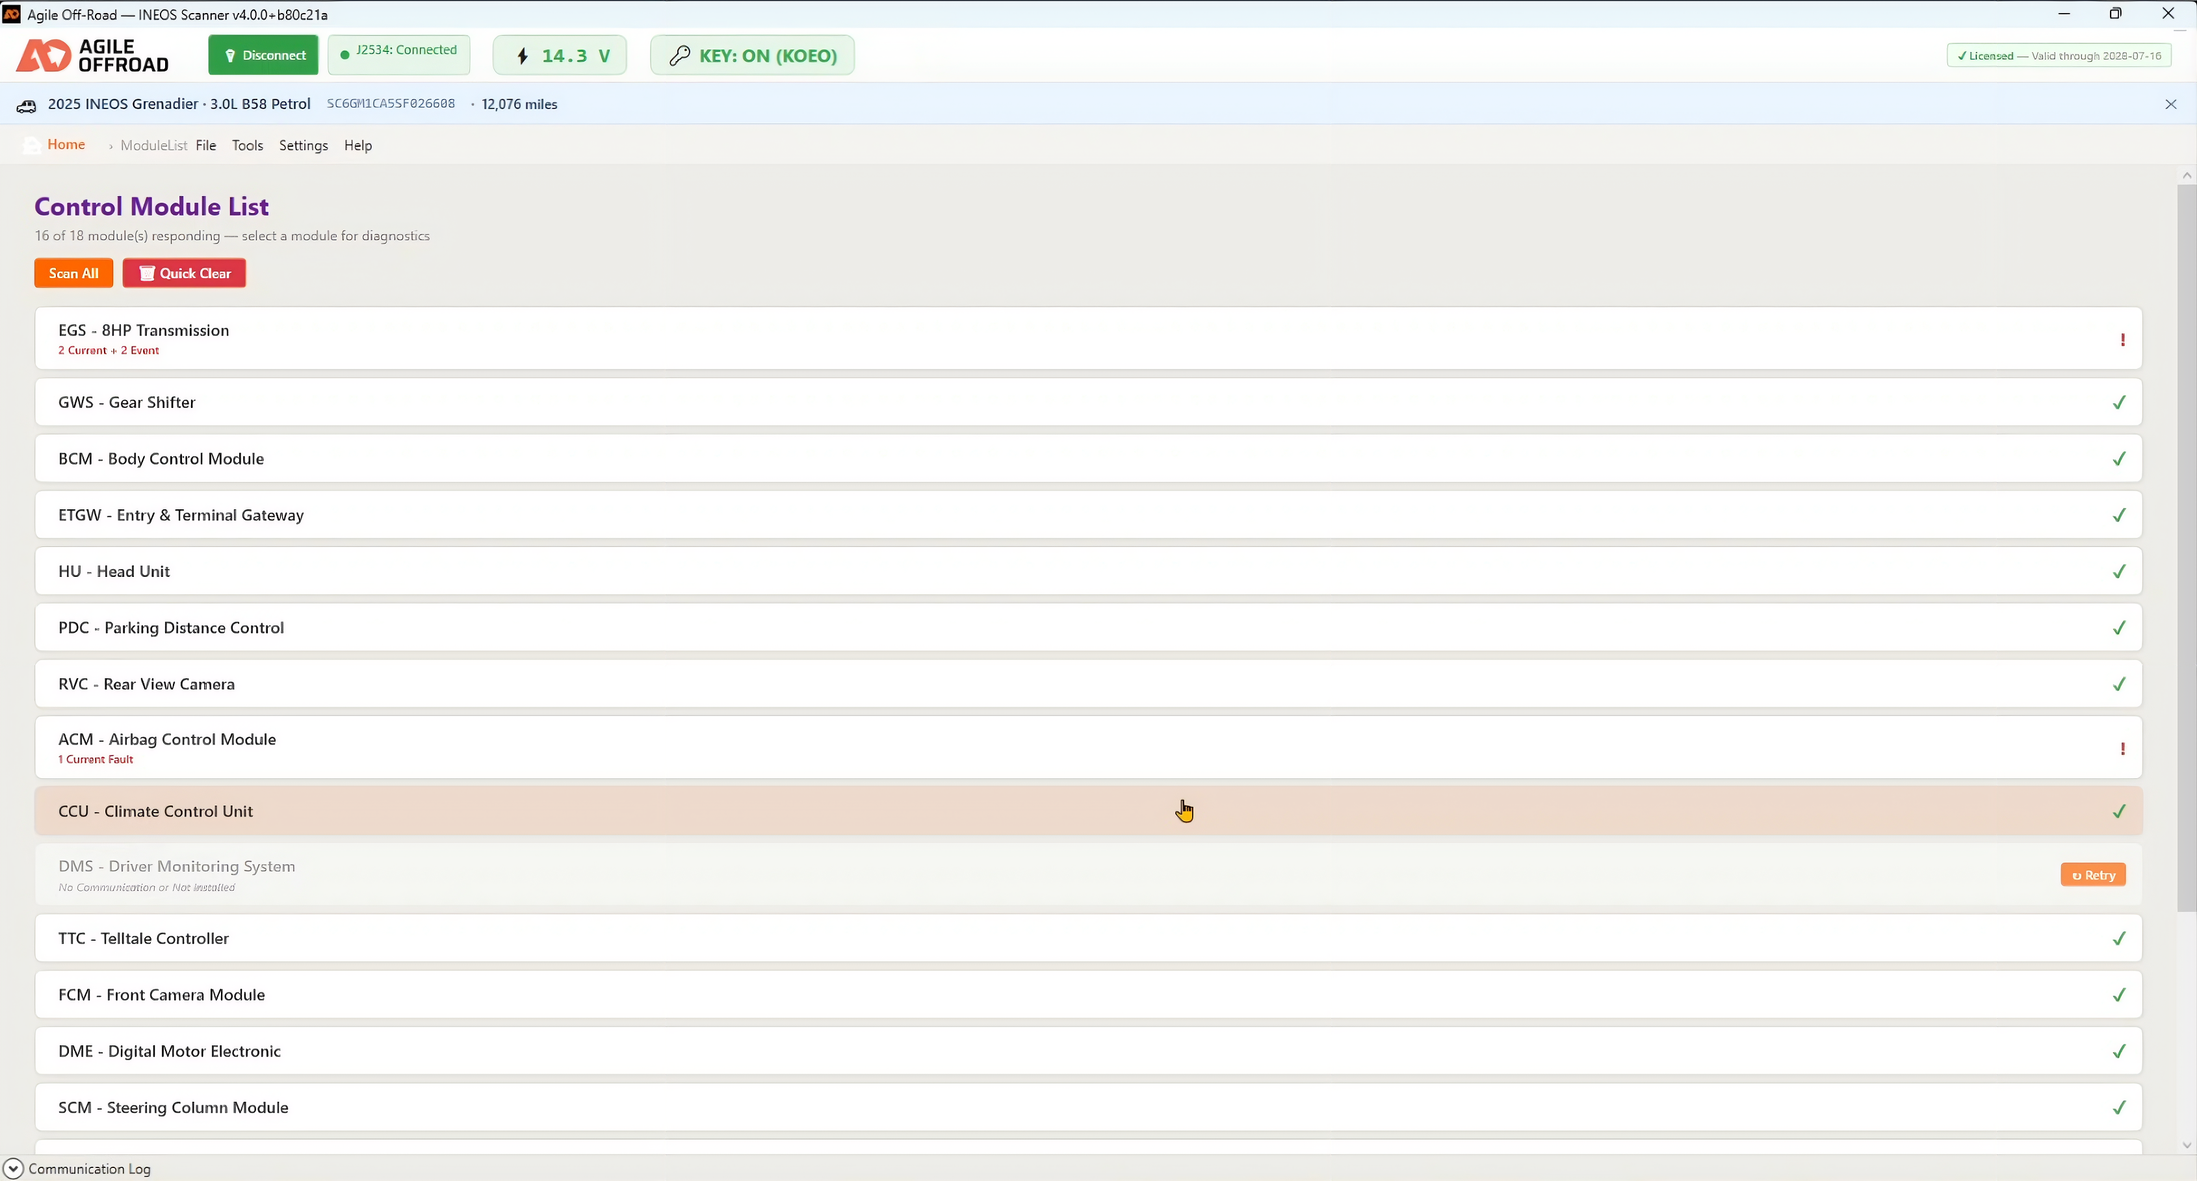Select GWS - Gear Shifter module
This screenshot has height=1181, width=2197.
coord(1088,402)
